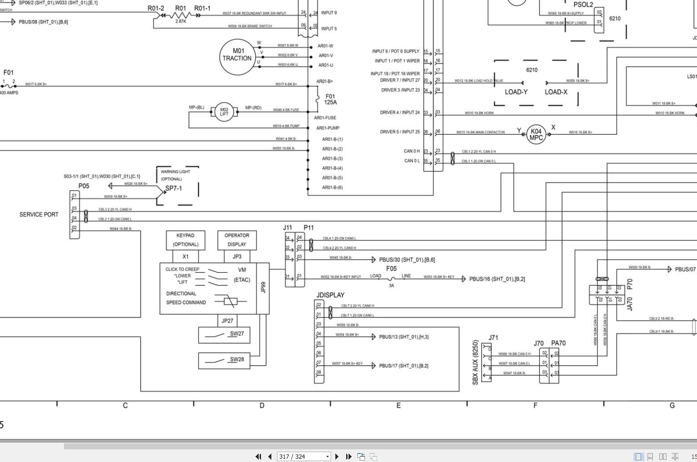Click the AR01-PUMP terminal label
This screenshot has width=697, height=462.
(x=328, y=128)
